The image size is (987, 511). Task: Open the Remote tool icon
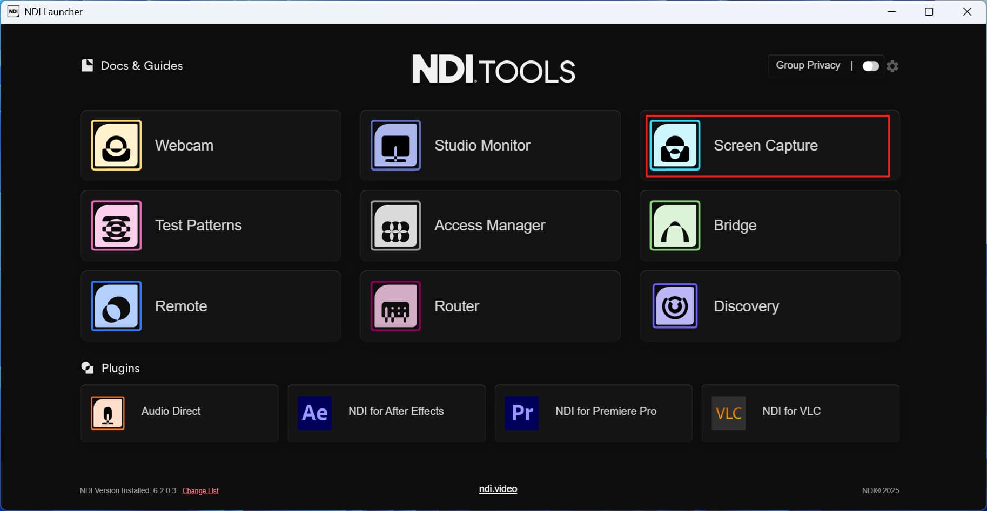point(116,306)
